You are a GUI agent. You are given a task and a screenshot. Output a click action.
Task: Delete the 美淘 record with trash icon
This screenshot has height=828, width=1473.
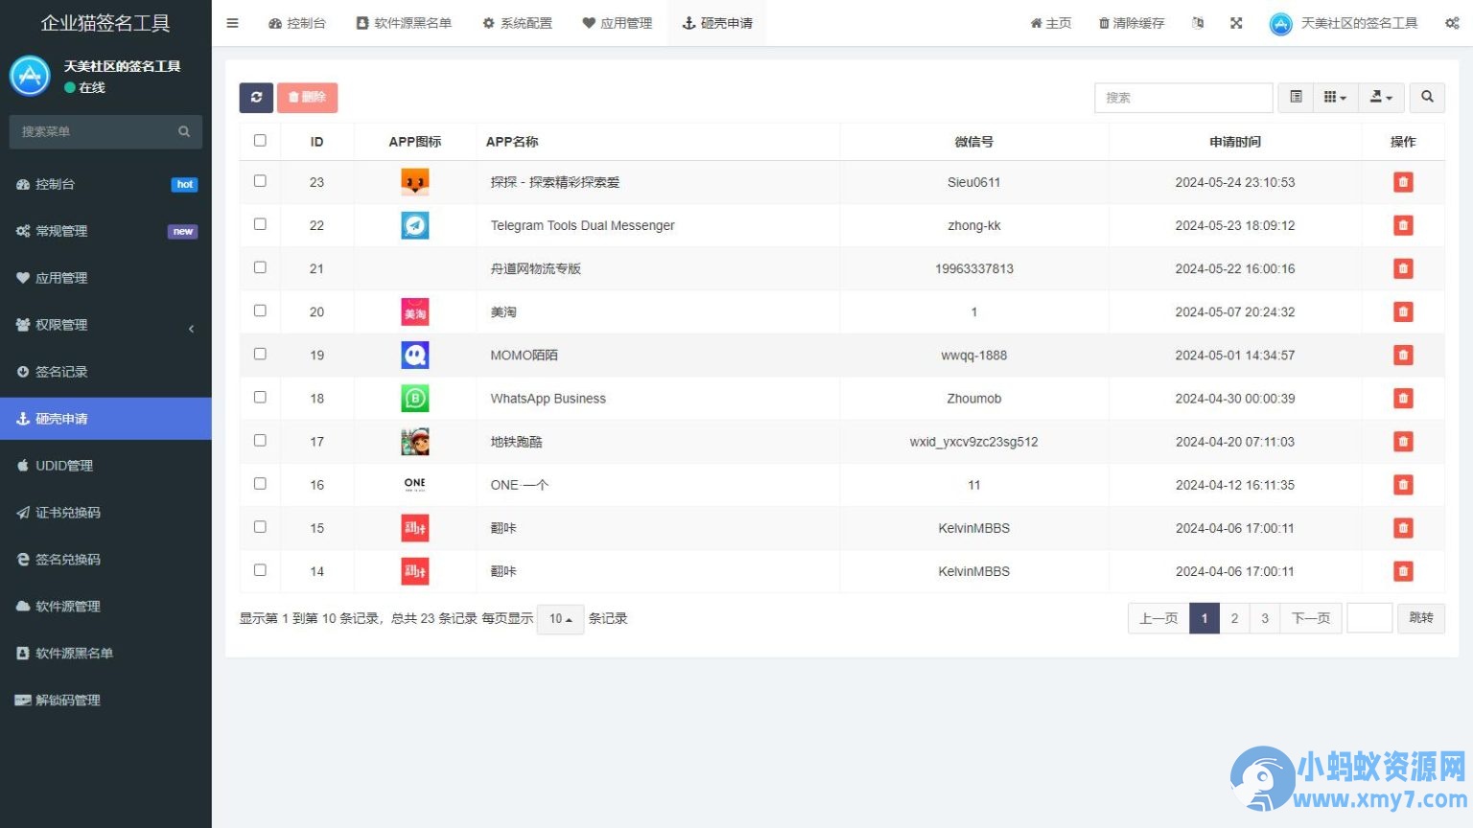click(x=1403, y=311)
